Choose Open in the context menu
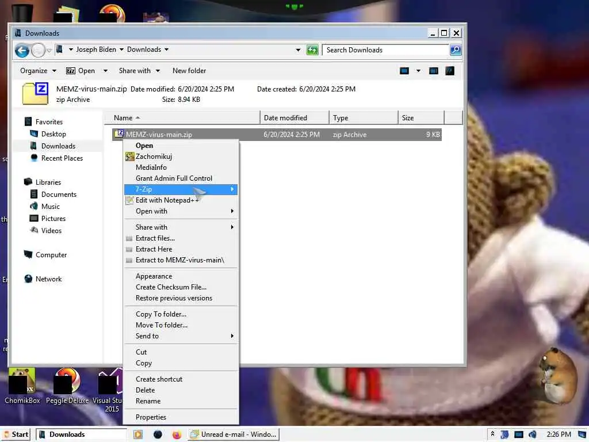This screenshot has width=589, height=442. (181, 146)
